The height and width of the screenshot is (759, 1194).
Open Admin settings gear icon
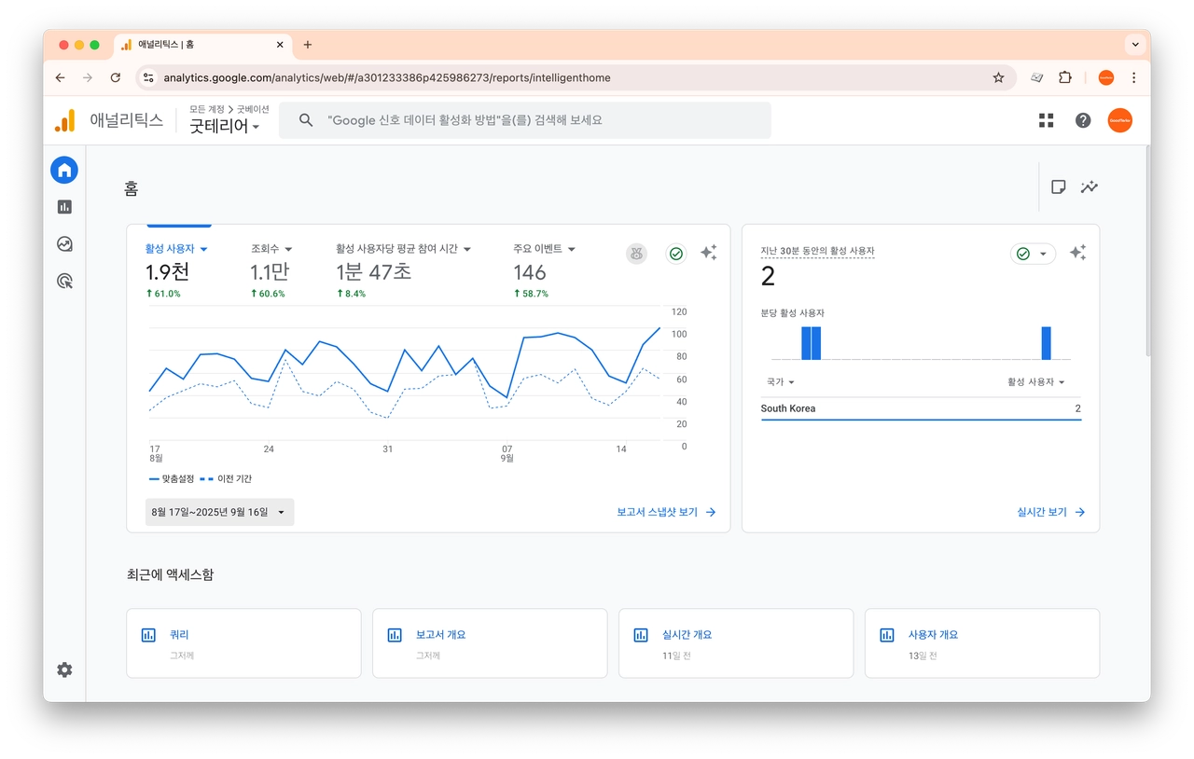tap(64, 669)
